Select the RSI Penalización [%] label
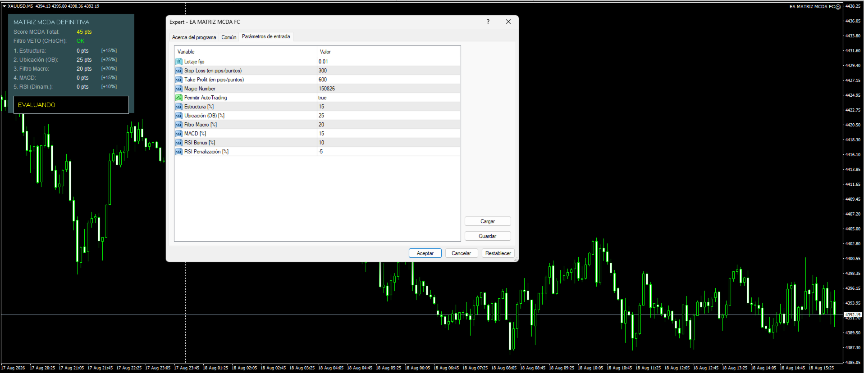864x373 pixels. (x=206, y=152)
